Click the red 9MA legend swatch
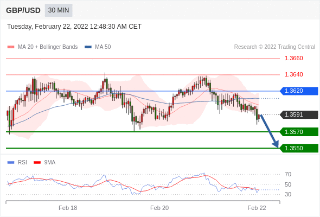The height and width of the screenshot is (217, 320). click(37, 163)
